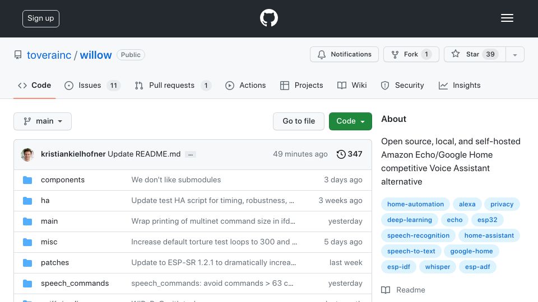Switch to the Code tab

coord(34,85)
